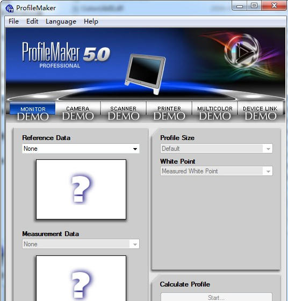This screenshot has width=288, height=301.
Task: Go to the Device Link tab
Action: pos(260,112)
